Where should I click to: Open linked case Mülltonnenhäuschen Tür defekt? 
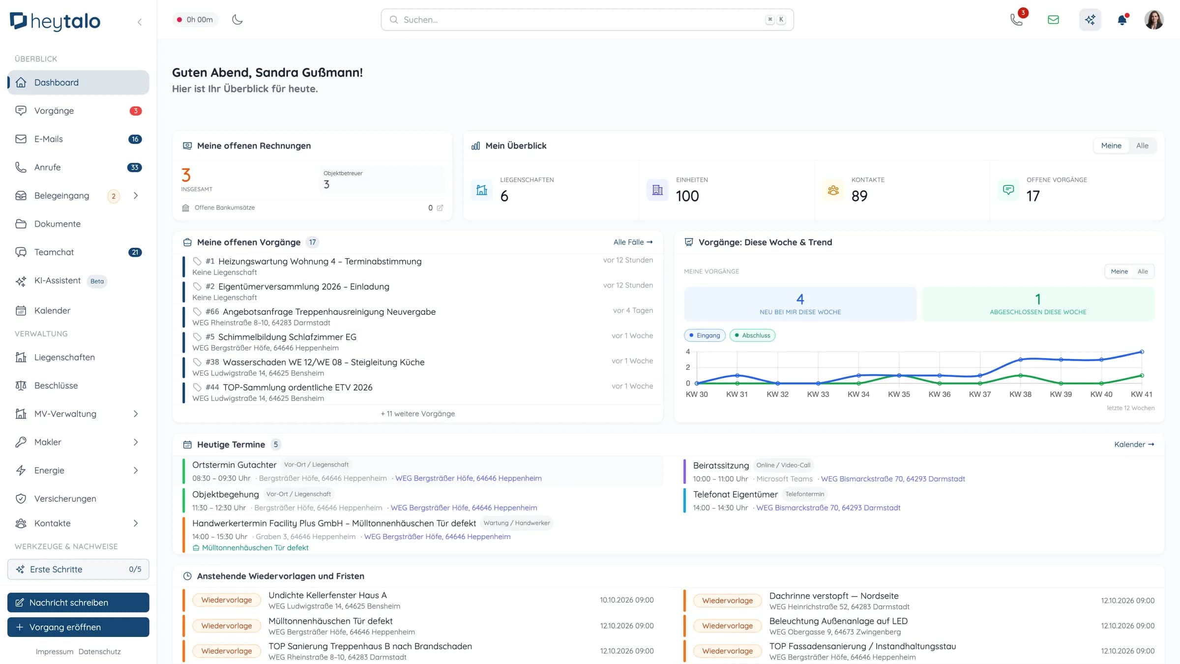coord(251,547)
